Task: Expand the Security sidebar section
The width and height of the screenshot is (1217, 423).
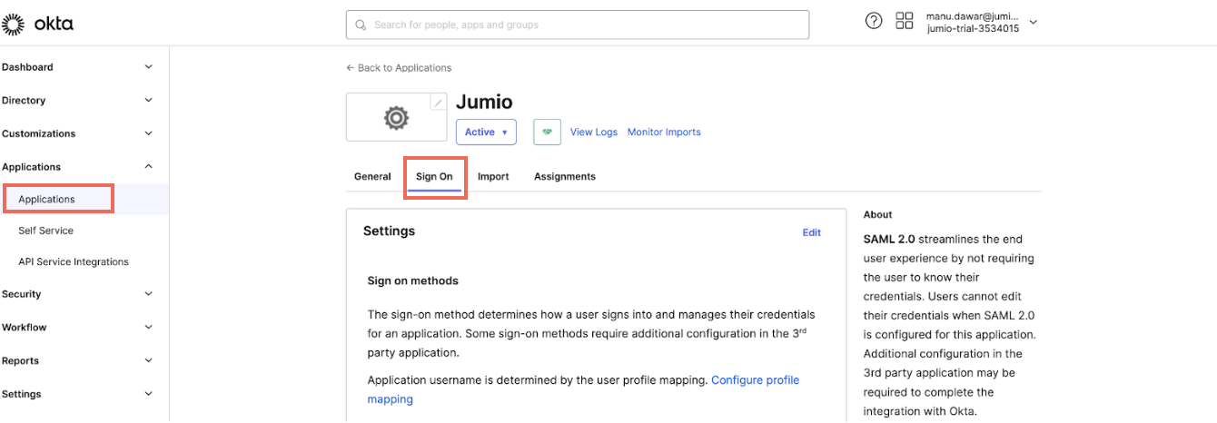Action: pos(77,294)
